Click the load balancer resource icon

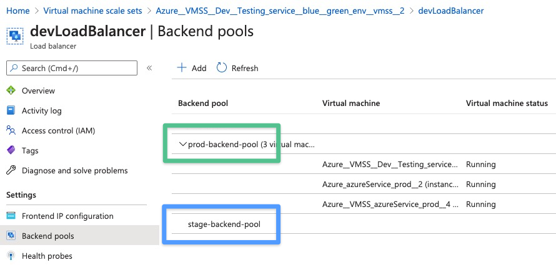tap(15, 36)
